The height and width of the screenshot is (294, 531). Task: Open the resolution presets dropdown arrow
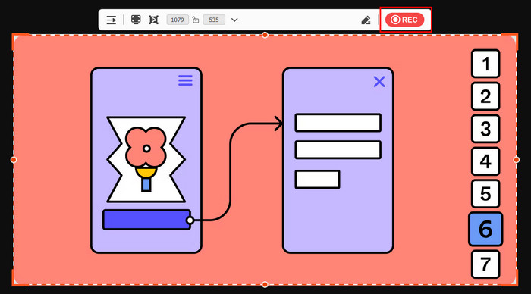(x=234, y=20)
